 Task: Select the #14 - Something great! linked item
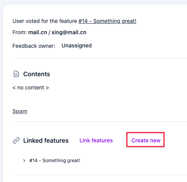[x=55, y=161]
